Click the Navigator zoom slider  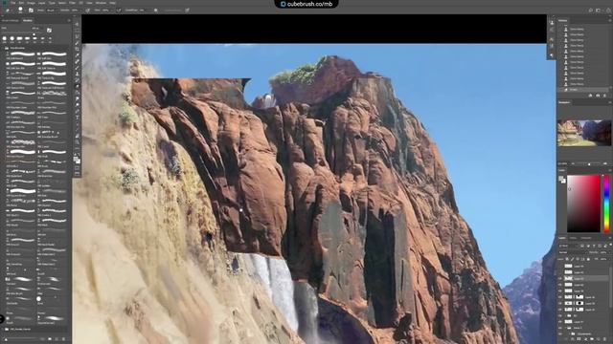click(589, 163)
